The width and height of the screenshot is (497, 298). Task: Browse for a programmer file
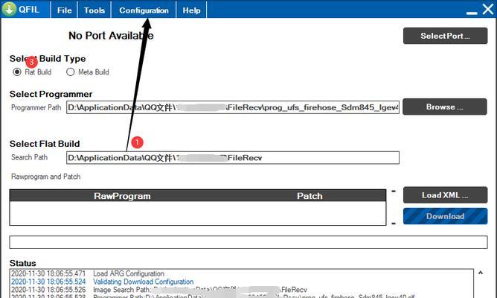pos(445,107)
